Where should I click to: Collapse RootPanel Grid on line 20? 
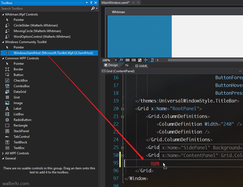[x=123, y=109]
